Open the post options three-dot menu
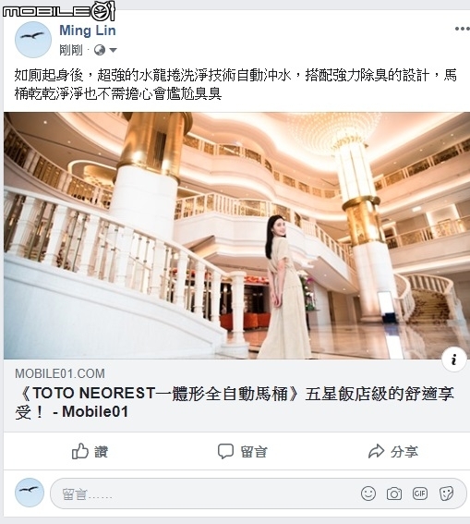The height and width of the screenshot is (524, 470). coord(462,29)
